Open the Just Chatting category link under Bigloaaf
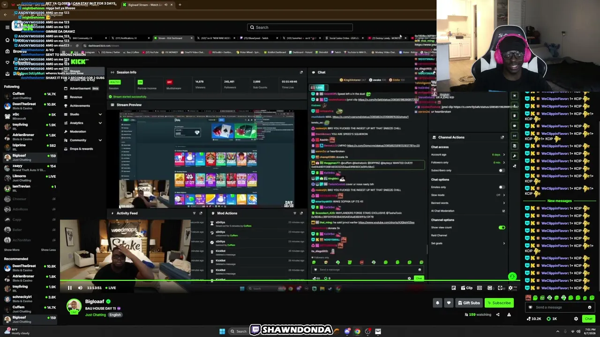 (96, 315)
